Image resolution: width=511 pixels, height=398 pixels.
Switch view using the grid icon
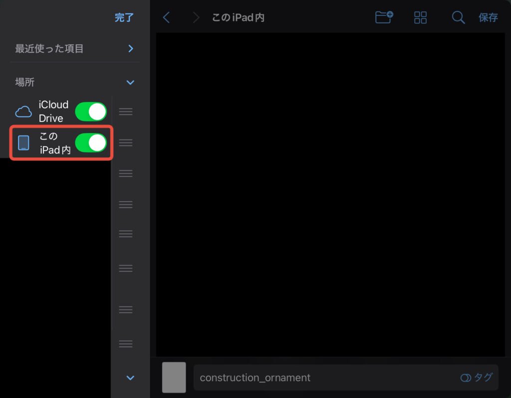[420, 18]
